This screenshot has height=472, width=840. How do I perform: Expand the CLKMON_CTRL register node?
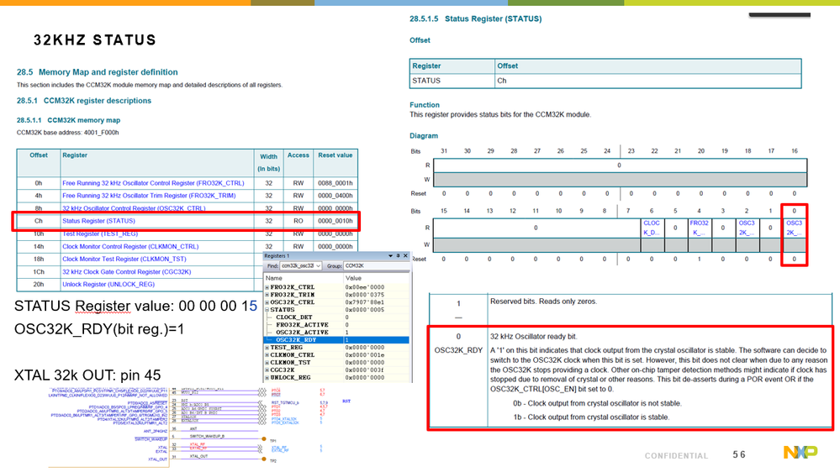(x=267, y=355)
